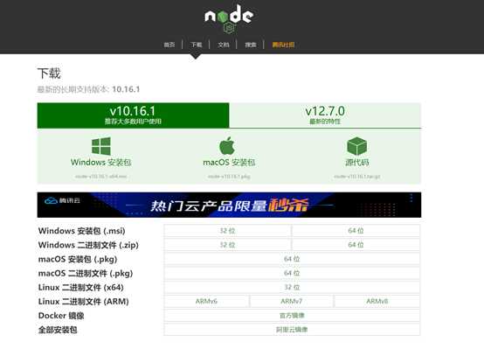This screenshot has height=349, width=484.
Task: Select the v10.16.1 LTS version tab
Action: (x=133, y=115)
